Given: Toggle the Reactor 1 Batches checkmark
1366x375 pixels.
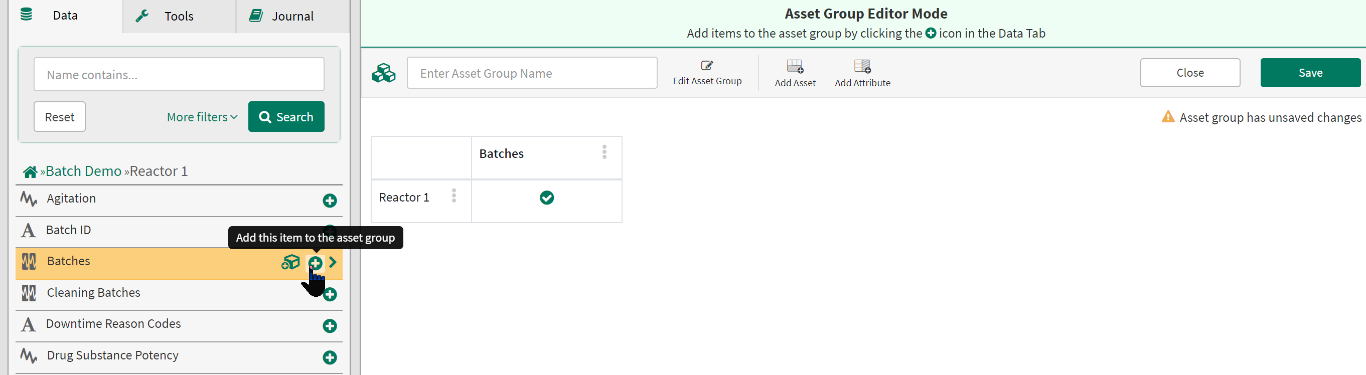Looking at the screenshot, I should [x=546, y=198].
